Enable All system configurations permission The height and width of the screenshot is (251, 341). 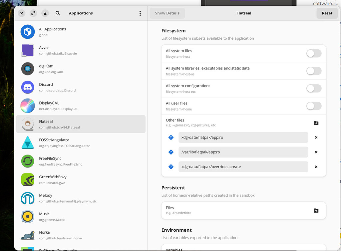tap(313, 88)
